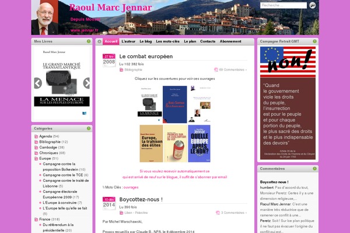
Task: Click the pink subscription notice text
Action: pos(174,174)
